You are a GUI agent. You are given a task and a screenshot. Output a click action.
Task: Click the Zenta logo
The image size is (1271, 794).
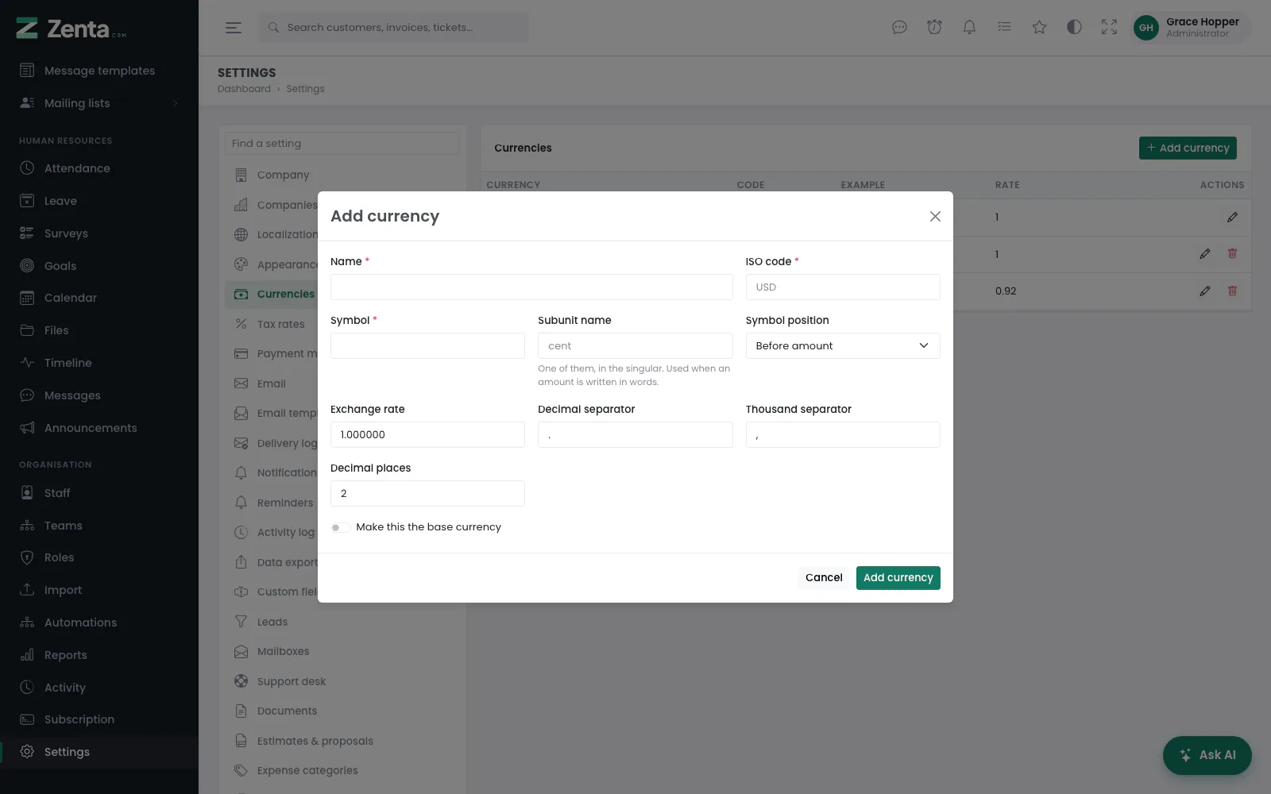tap(71, 29)
